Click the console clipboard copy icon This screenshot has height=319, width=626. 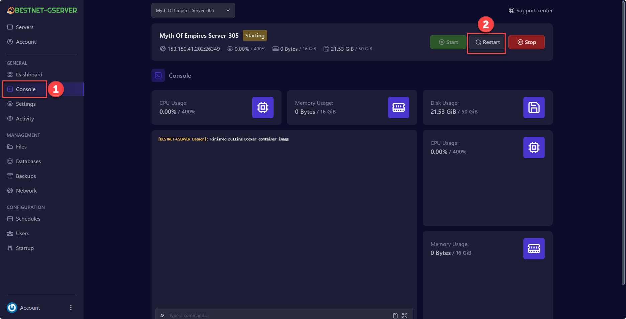point(395,316)
